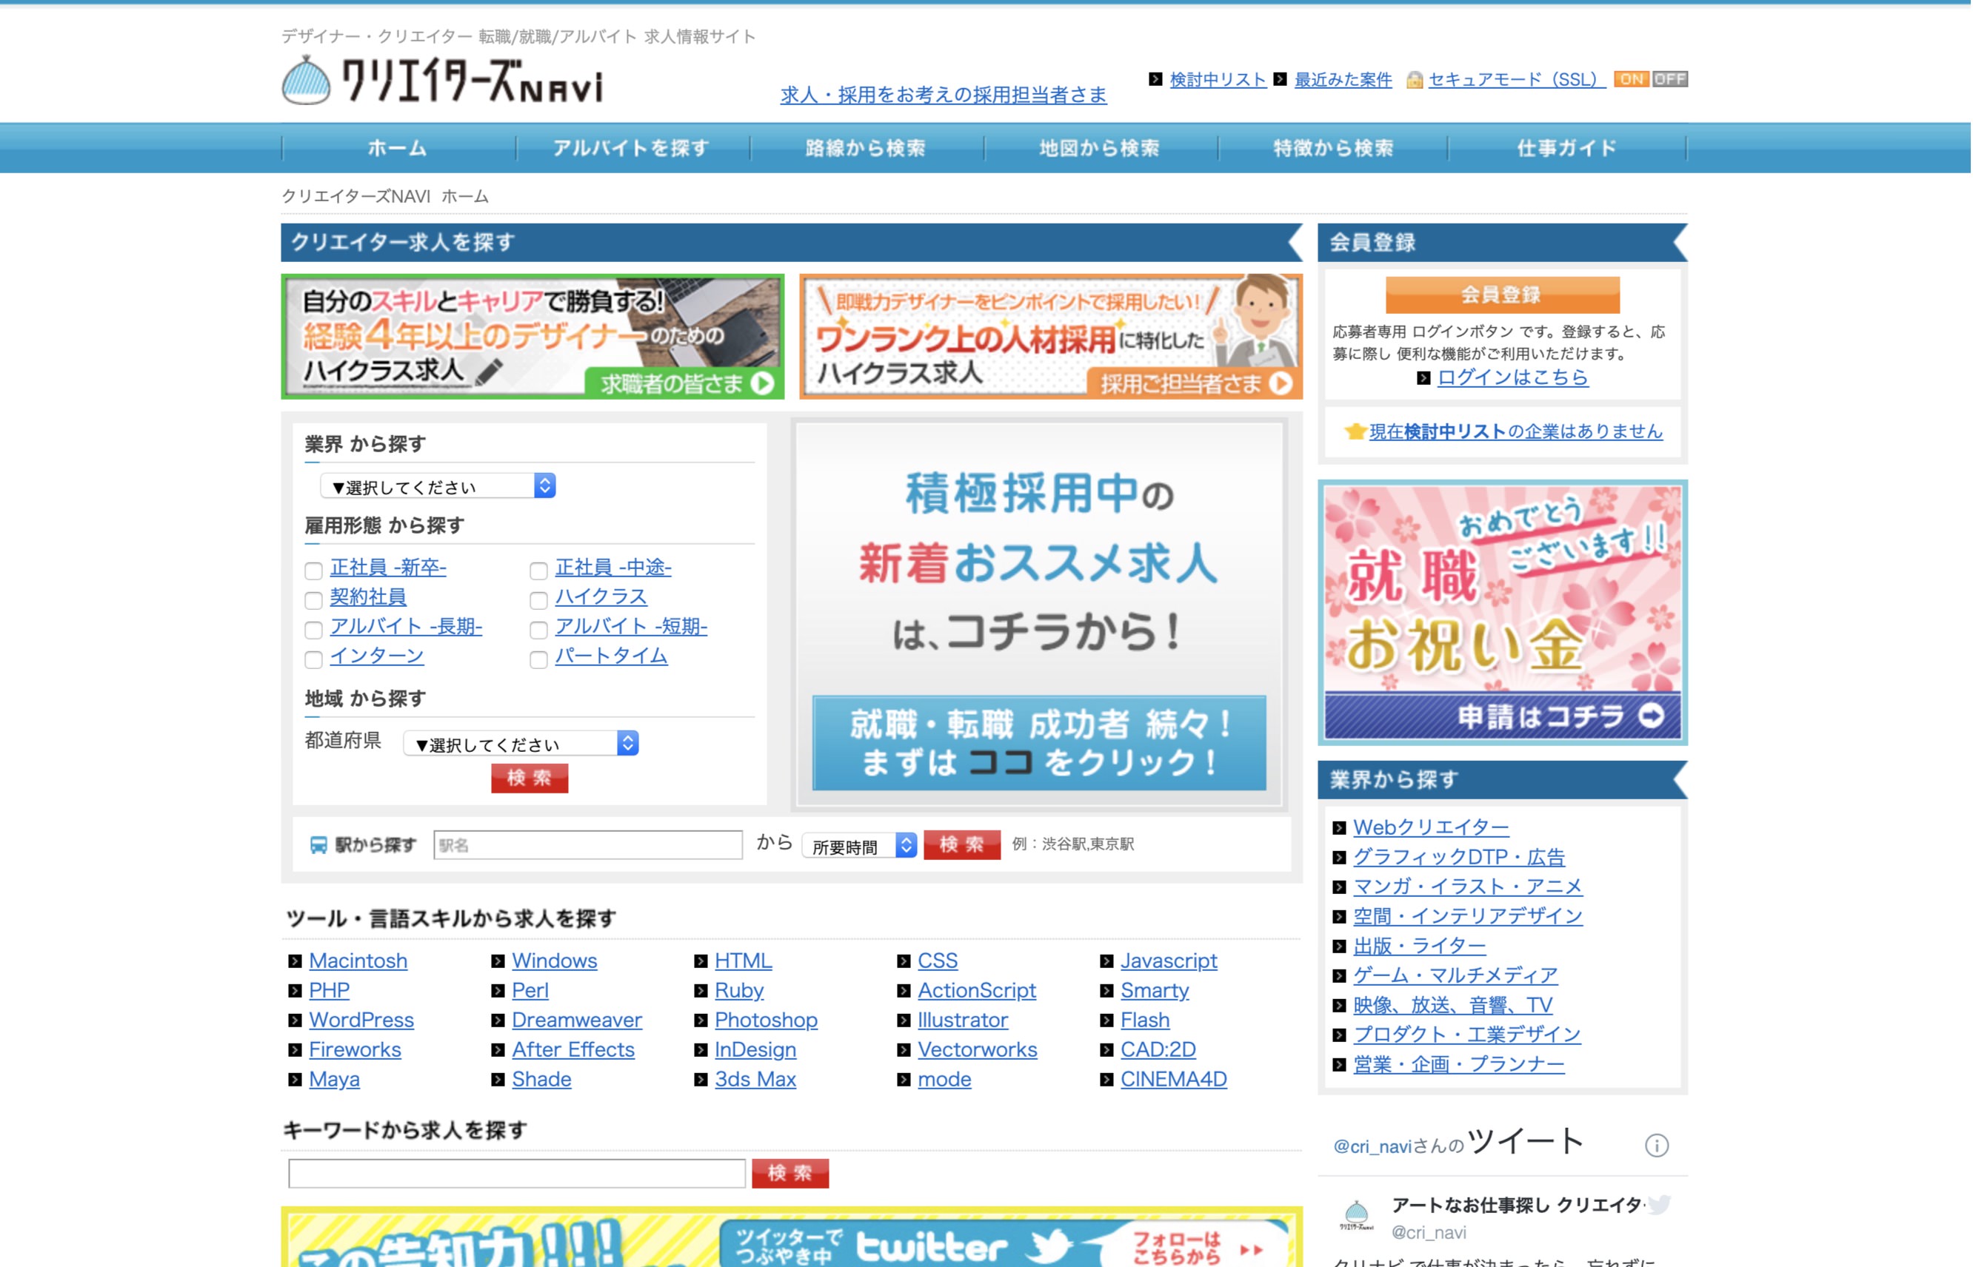Open 求人・採用をお考えの採用担当者さま link
This screenshot has height=1267, width=1973.
944,95
